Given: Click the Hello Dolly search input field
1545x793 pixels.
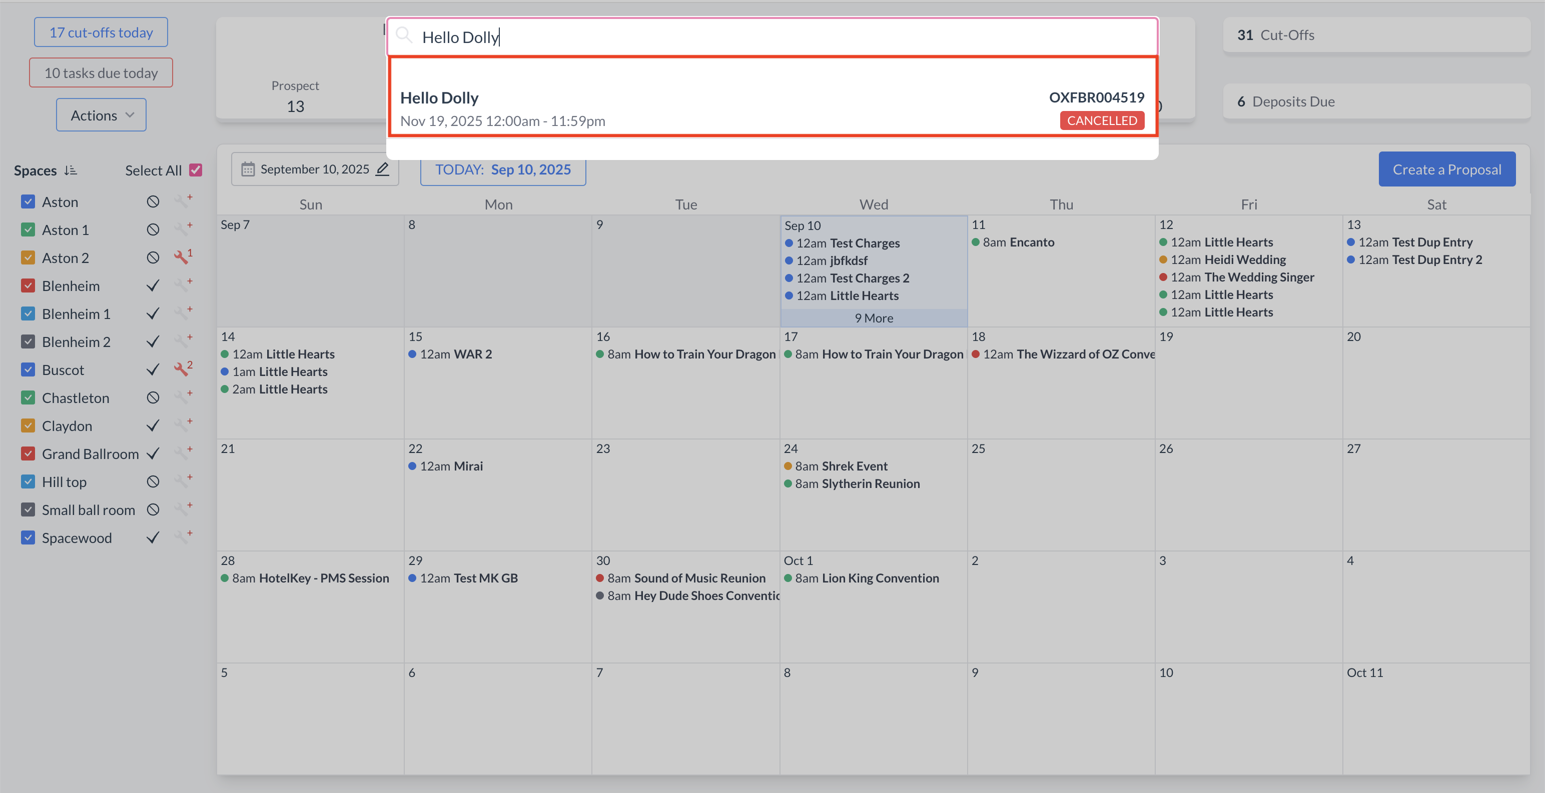Looking at the screenshot, I should click(780, 37).
